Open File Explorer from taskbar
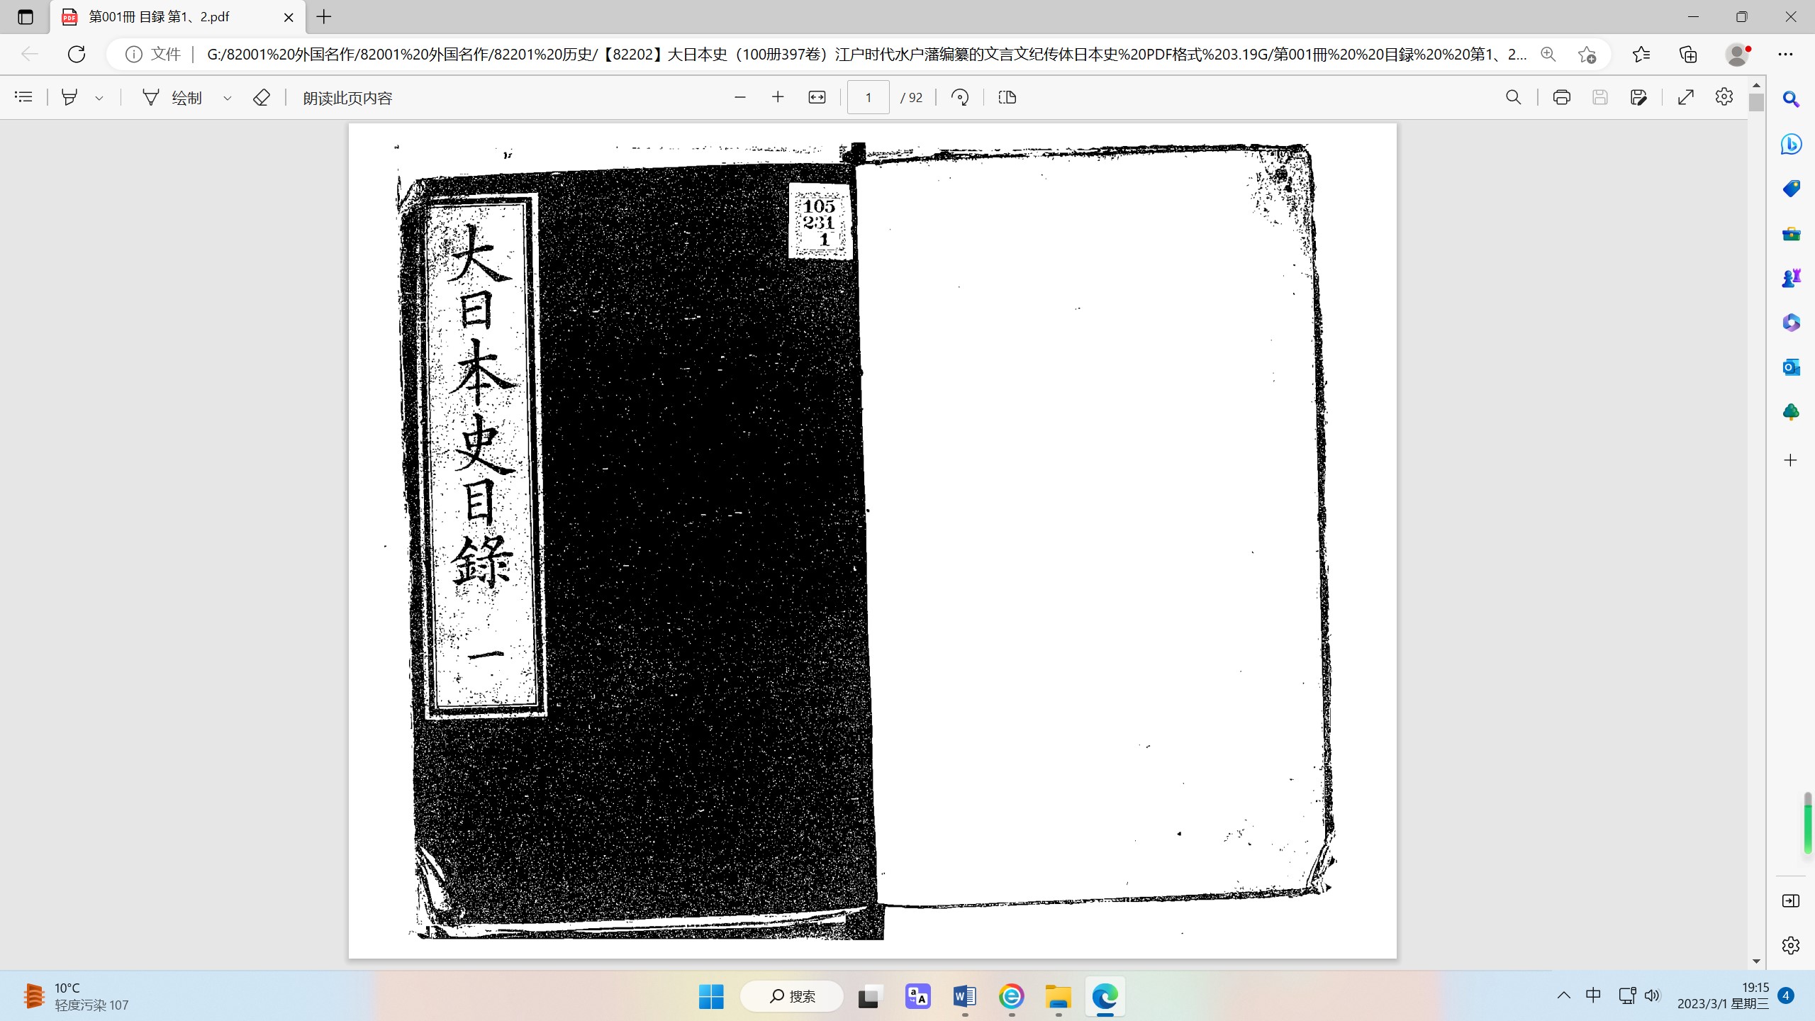The height and width of the screenshot is (1021, 1815). pos(1059,996)
